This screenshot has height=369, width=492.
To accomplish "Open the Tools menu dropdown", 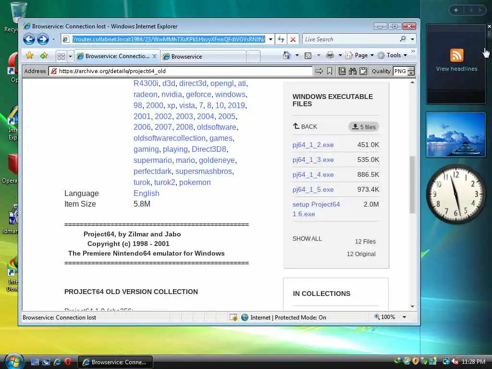I will point(392,56).
